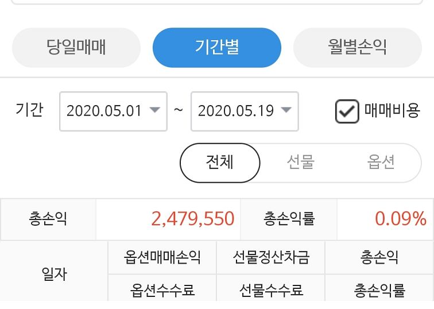Screen dimensions: 434x309
Task: Click the 총손익 label in the summary row
Action: pos(48,219)
